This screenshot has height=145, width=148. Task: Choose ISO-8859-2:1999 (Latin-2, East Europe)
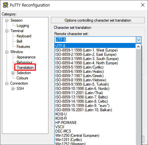pos(95,54)
